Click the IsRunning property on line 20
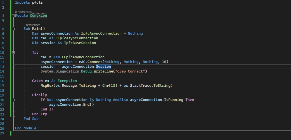 click(x=174, y=100)
